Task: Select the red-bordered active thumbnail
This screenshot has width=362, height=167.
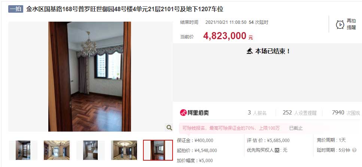Action: pyautogui.click(x=158, y=150)
